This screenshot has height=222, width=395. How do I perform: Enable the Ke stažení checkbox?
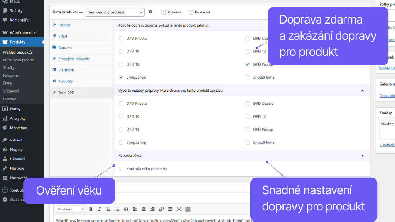(191, 12)
